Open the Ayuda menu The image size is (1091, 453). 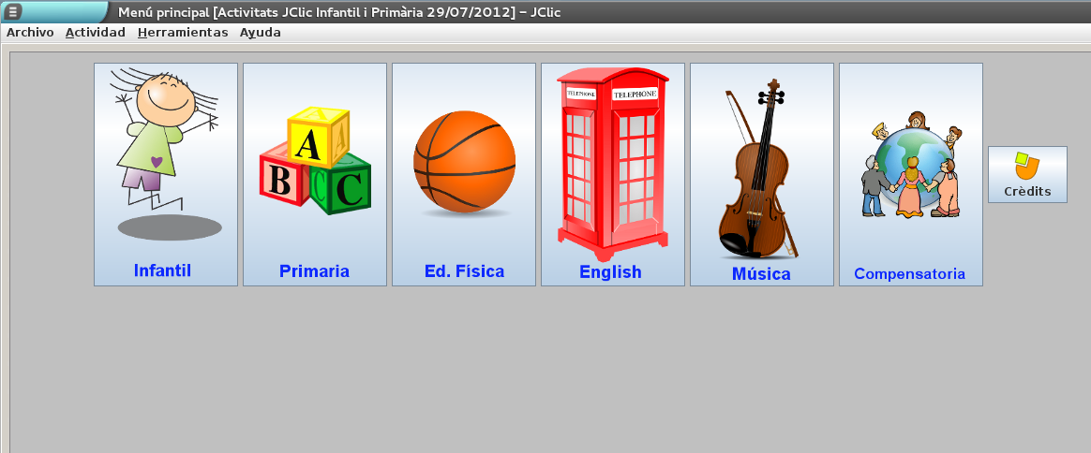[x=260, y=32]
